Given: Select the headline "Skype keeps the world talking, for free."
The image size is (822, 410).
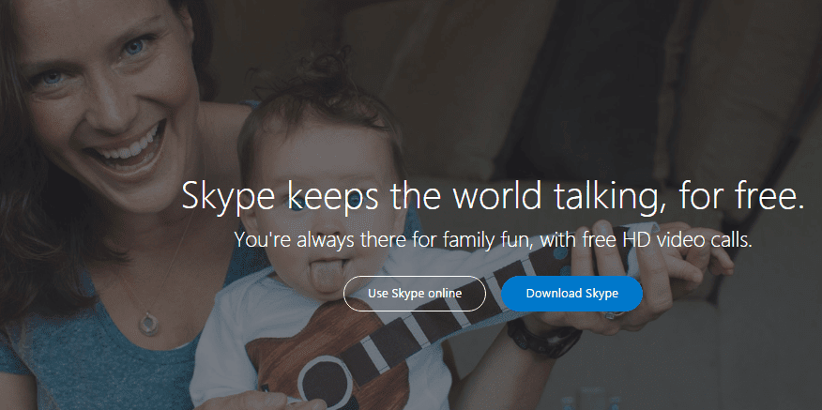Looking at the screenshot, I should (x=493, y=197).
